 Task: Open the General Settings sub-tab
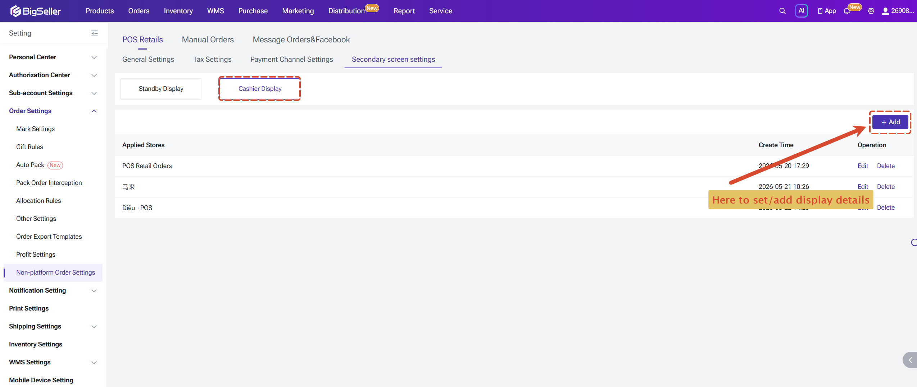pos(148,59)
